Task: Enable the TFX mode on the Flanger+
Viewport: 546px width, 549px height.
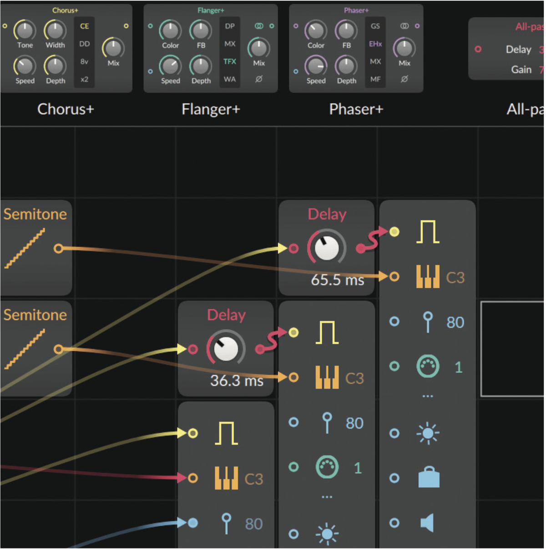Action: click(229, 62)
